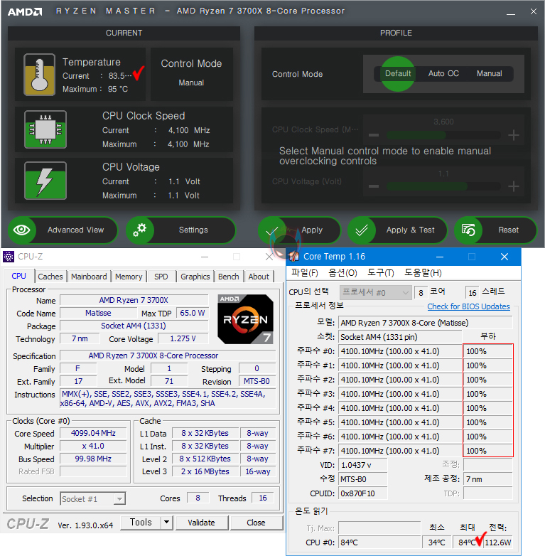Select Manual control mode in Profile
This screenshot has width=545, height=556.
[x=489, y=74]
